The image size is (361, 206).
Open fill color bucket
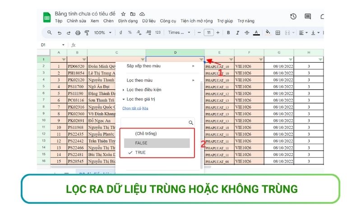[x=268, y=32]
